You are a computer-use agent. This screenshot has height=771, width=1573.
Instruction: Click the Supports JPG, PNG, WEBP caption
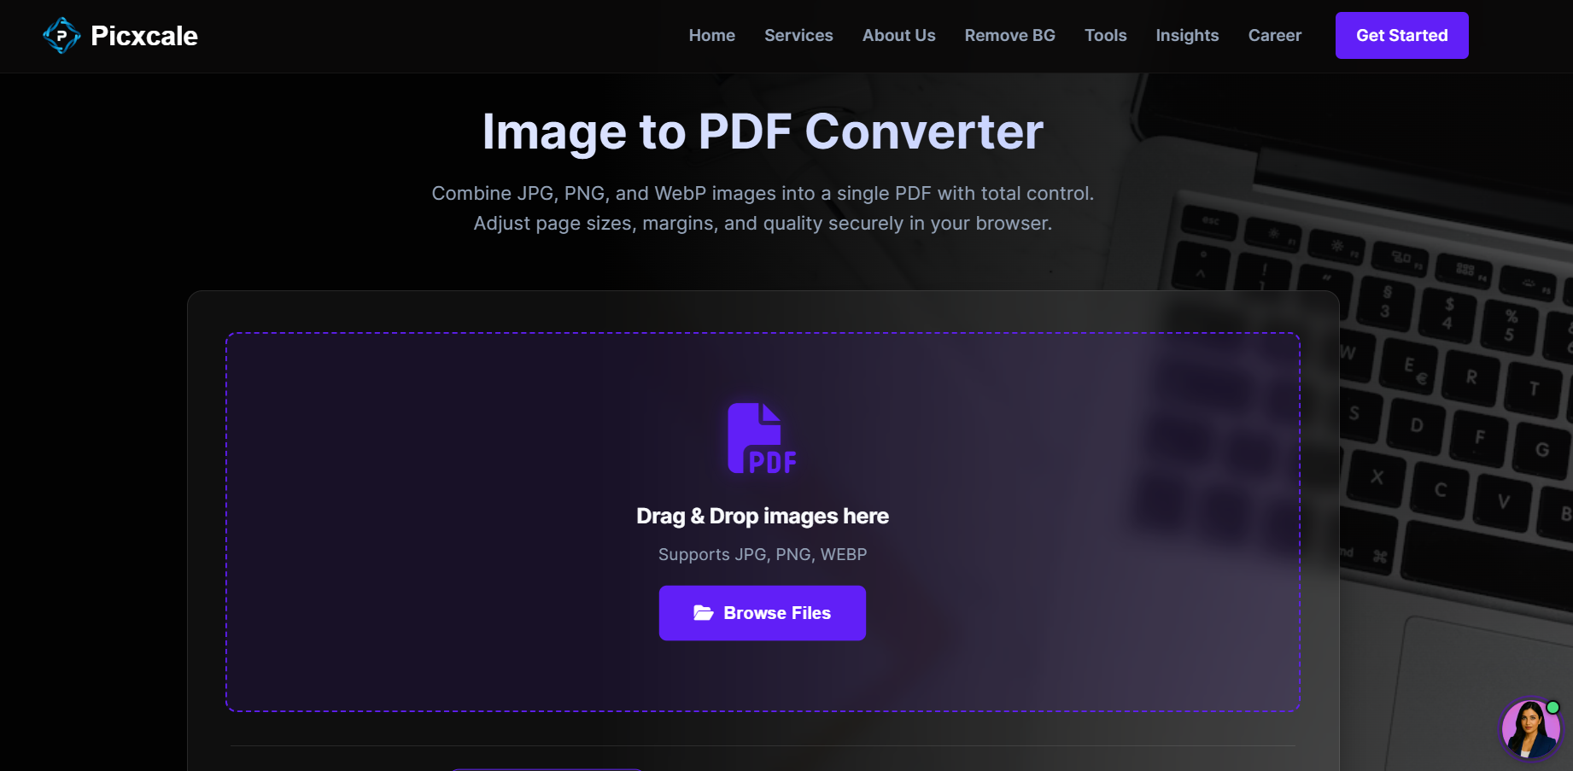pos(762,554)
